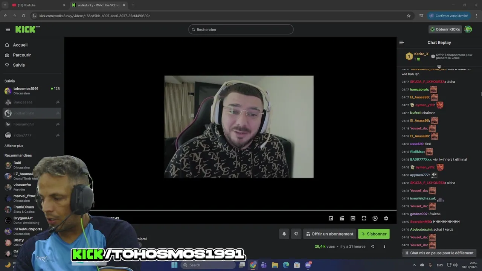Toggle notification bell for vodkafunky
The image size is (482, 271).
284,234
